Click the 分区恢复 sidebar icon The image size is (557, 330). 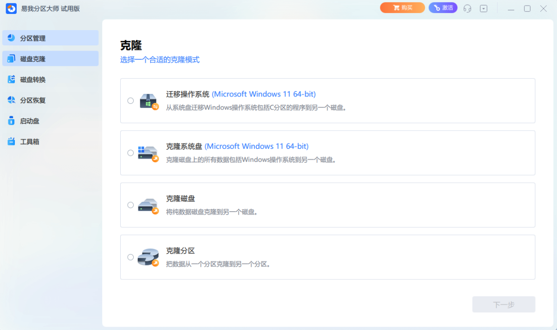(x=12, y=100)
